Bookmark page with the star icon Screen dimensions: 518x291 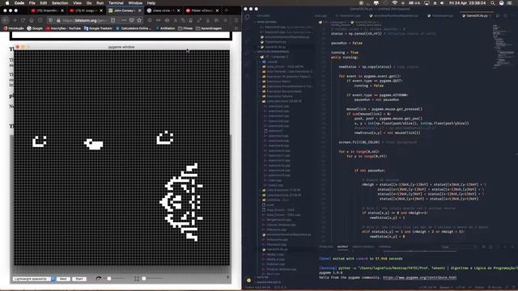(x=139, y=20)
